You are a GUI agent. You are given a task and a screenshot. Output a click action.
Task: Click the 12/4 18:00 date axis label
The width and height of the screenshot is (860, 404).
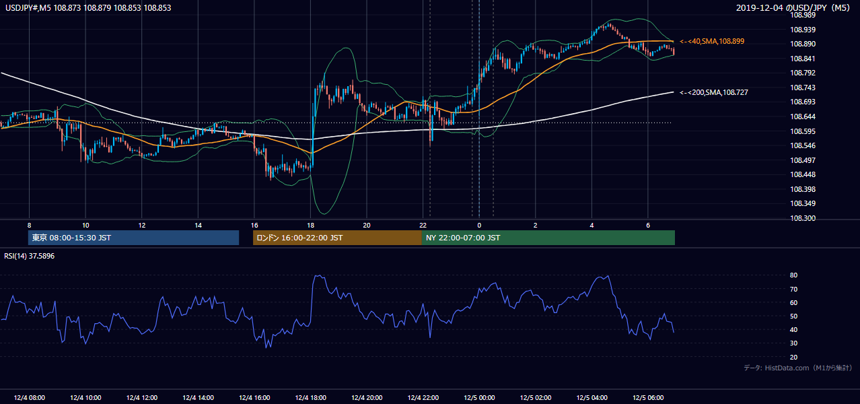[310, 398]
